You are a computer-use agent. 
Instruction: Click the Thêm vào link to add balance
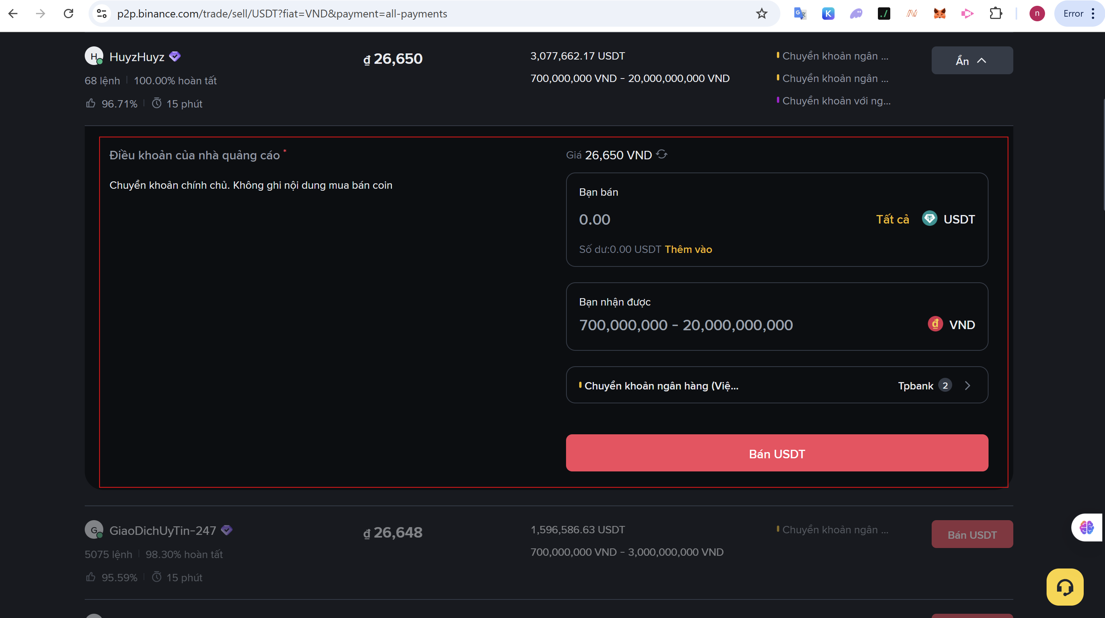pos(688,249)
